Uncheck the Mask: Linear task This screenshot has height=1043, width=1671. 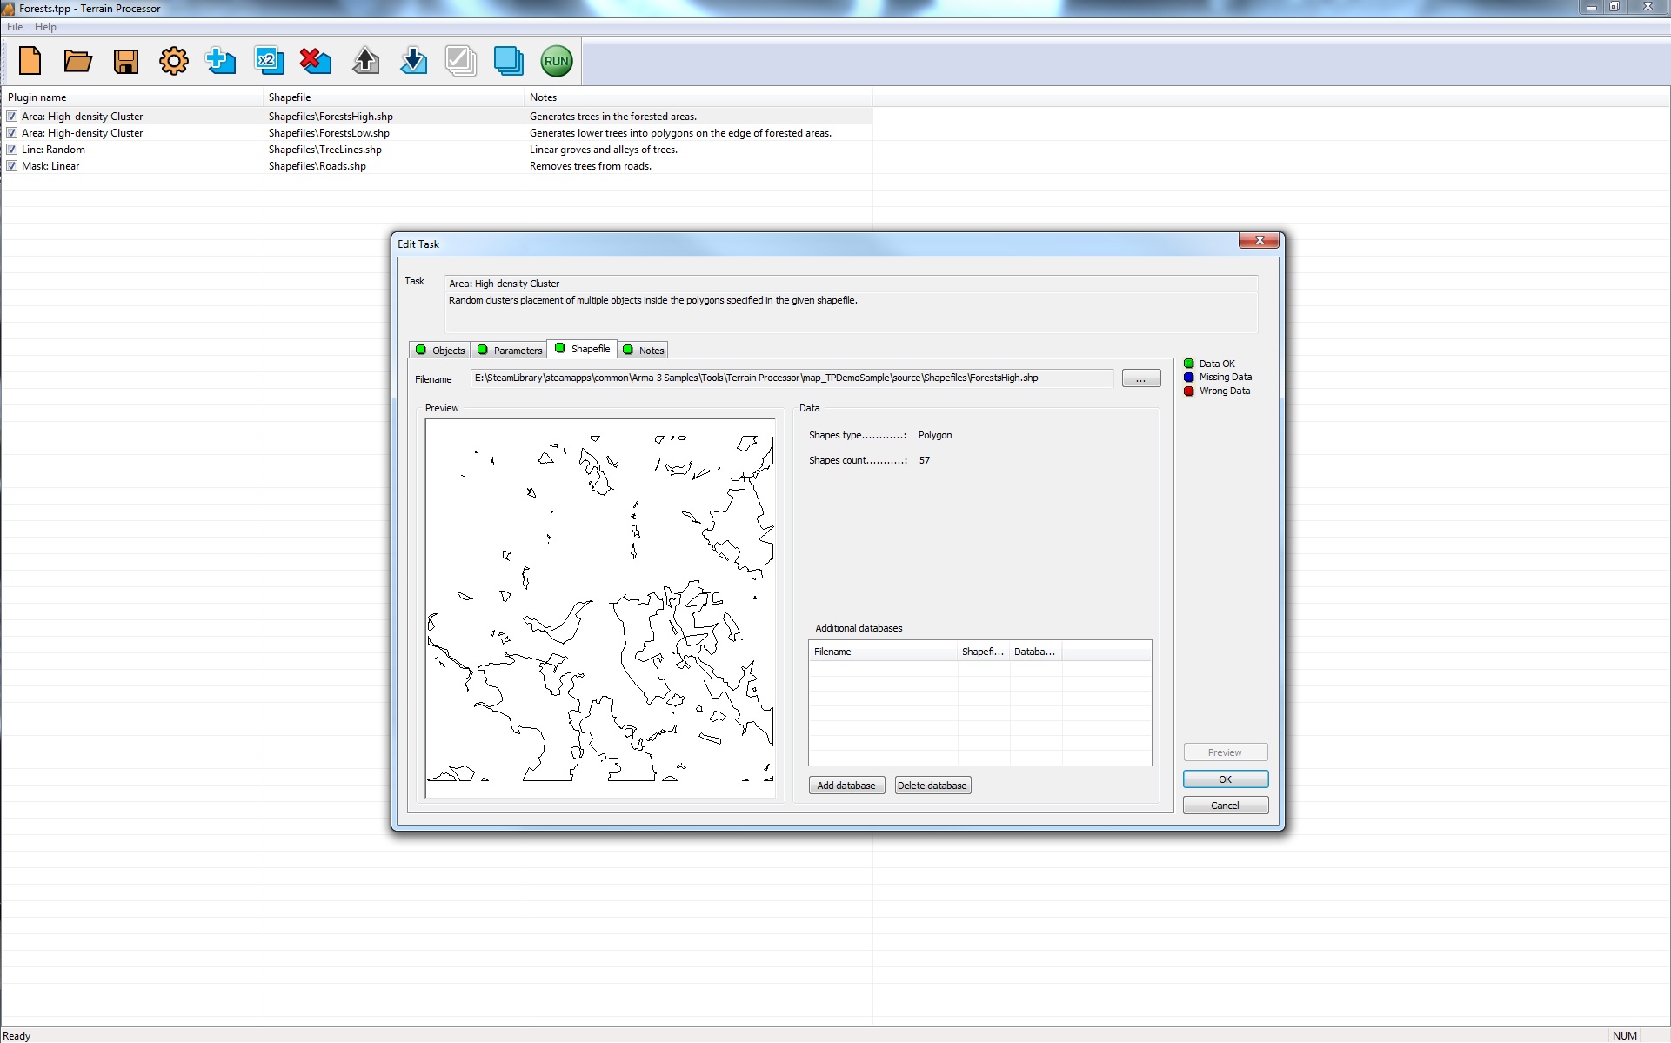pos(12,165)
